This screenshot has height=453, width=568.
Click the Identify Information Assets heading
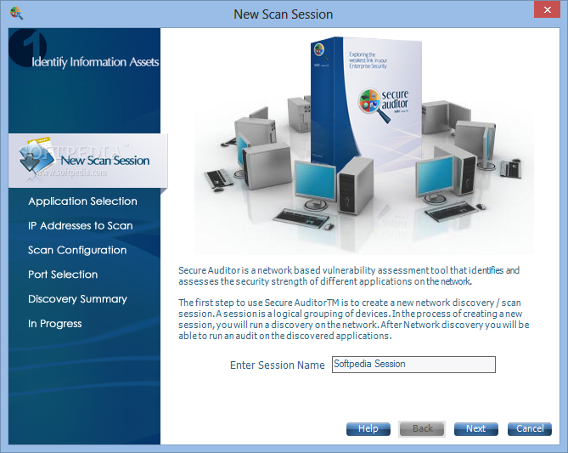(x=95, y=62)
